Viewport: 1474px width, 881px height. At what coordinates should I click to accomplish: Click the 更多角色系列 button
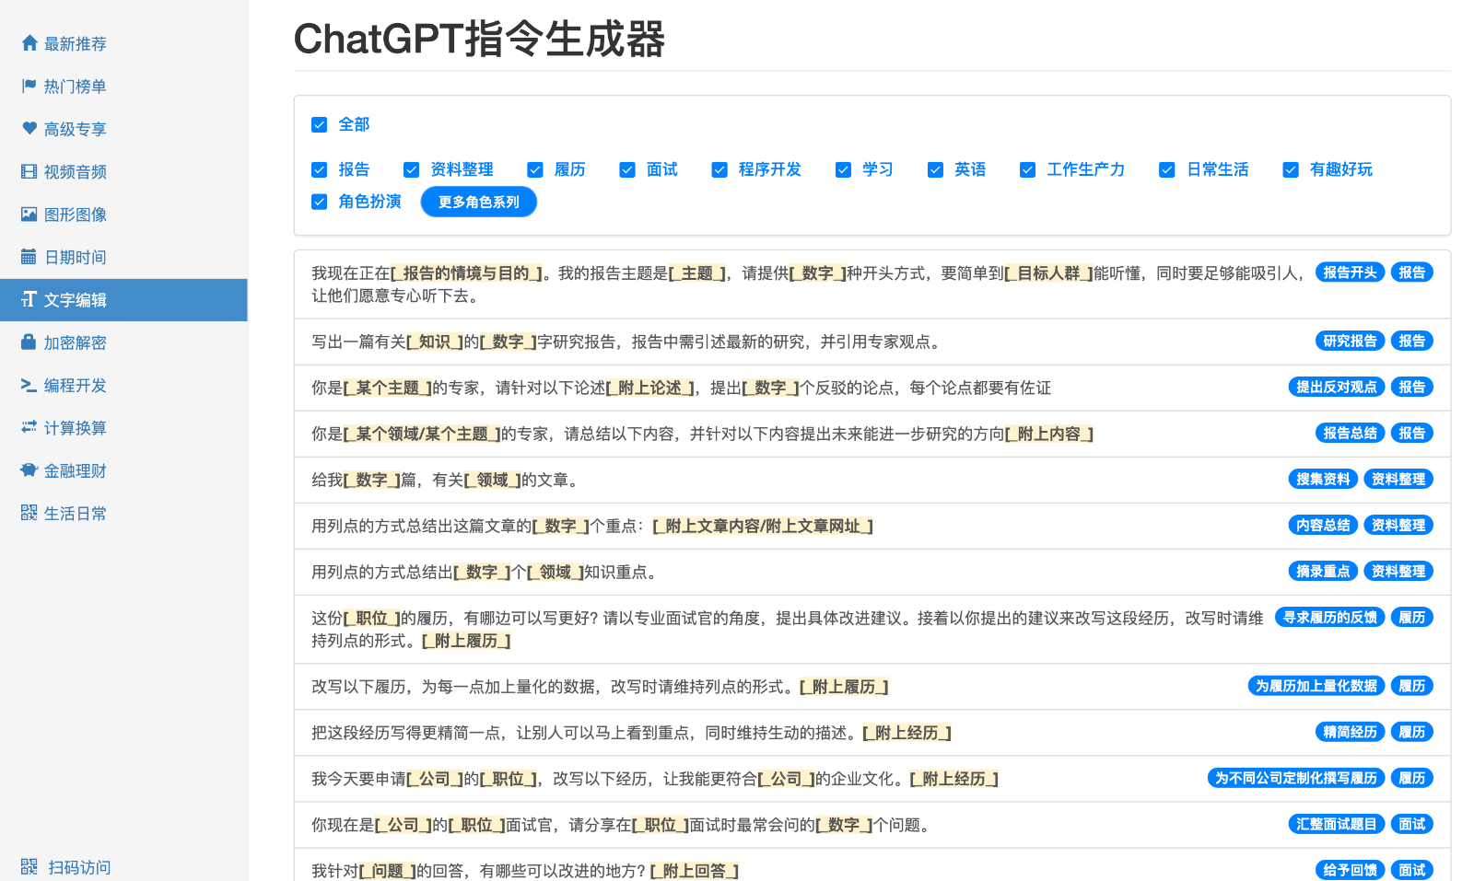click(479, 202)
